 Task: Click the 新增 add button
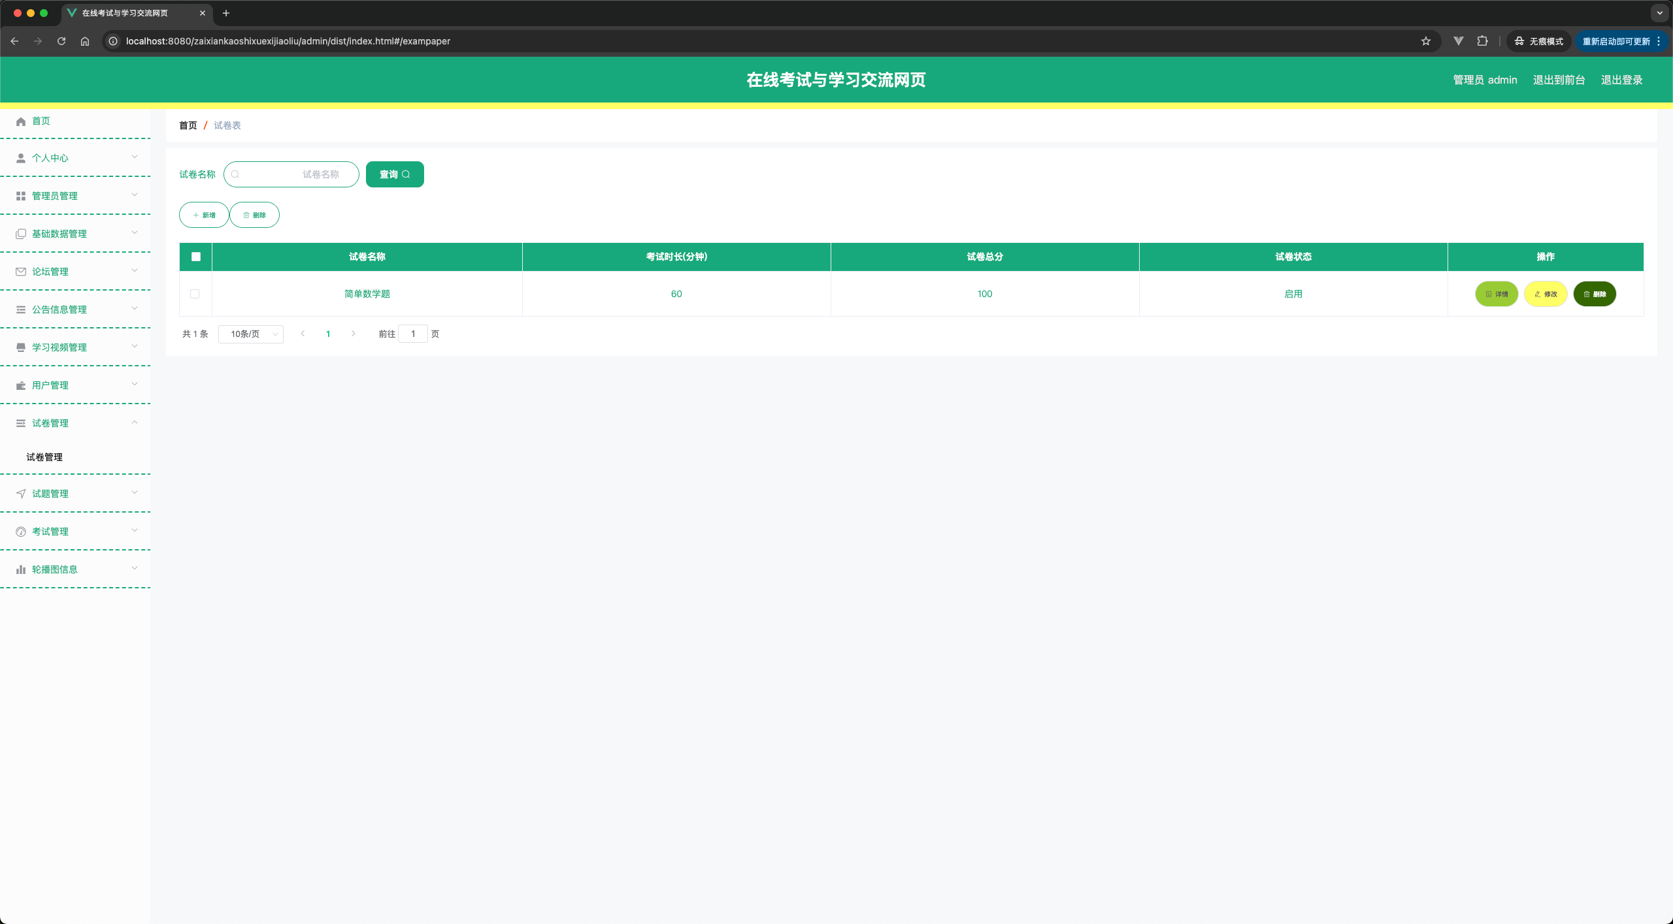coord(204,215)
